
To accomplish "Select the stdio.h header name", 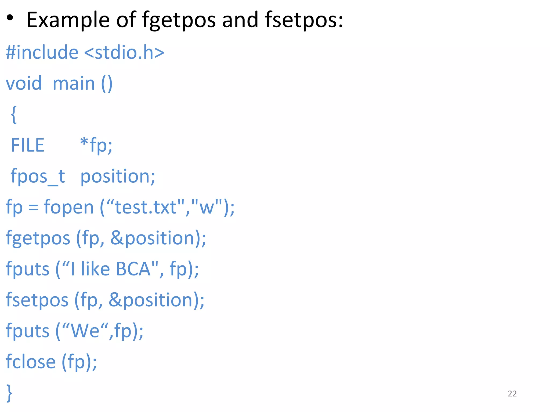I will click(x=124, y=52).
